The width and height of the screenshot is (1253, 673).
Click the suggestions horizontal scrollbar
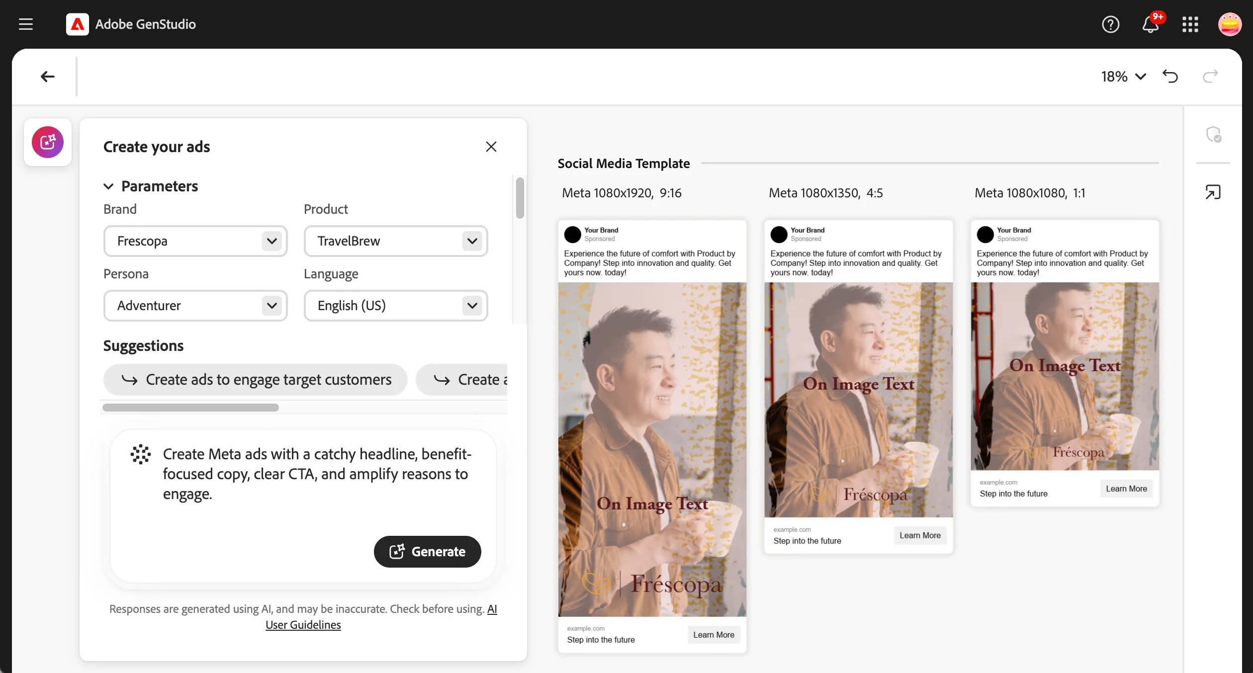coord(190,408)
